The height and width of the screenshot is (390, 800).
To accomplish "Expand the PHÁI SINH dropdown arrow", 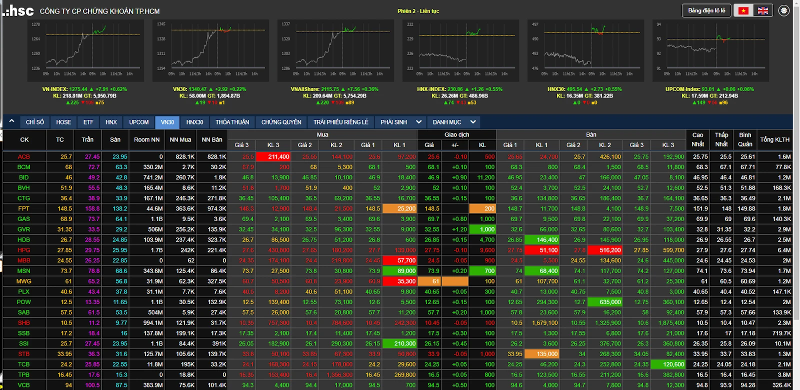I will pyautogui.click(x=418, y=122).
